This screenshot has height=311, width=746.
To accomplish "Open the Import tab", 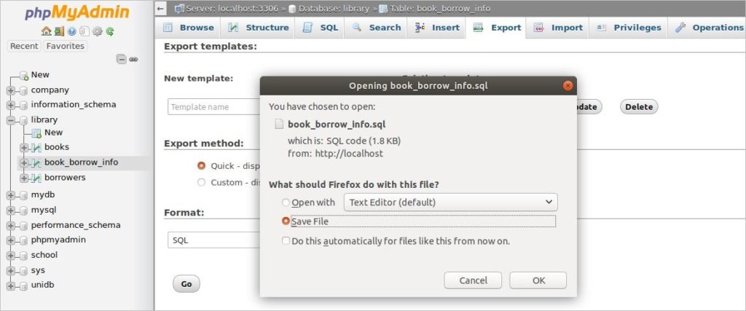I will (x=558, y=28).
